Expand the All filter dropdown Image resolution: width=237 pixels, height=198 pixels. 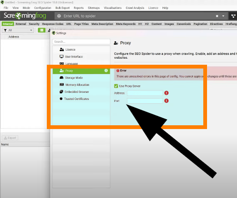(18, 30)
